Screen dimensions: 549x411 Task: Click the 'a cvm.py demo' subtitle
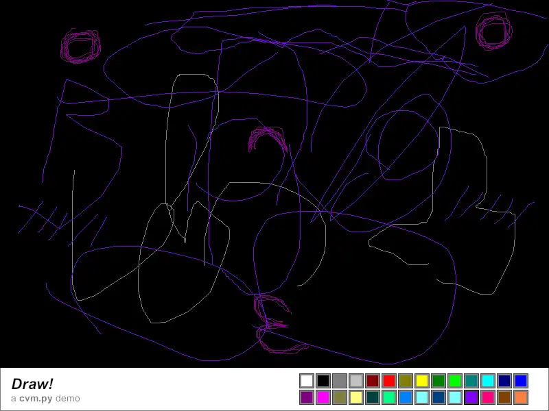point(45,399)
